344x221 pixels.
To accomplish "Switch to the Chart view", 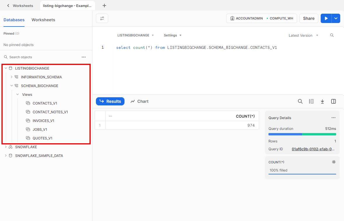I will [140, 101].
